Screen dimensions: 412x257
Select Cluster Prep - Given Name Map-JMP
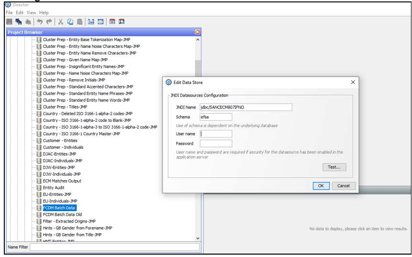pyautogui.click(x=75, y=60)
